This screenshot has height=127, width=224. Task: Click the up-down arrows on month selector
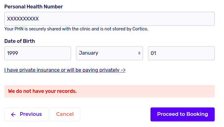(139, 53)
